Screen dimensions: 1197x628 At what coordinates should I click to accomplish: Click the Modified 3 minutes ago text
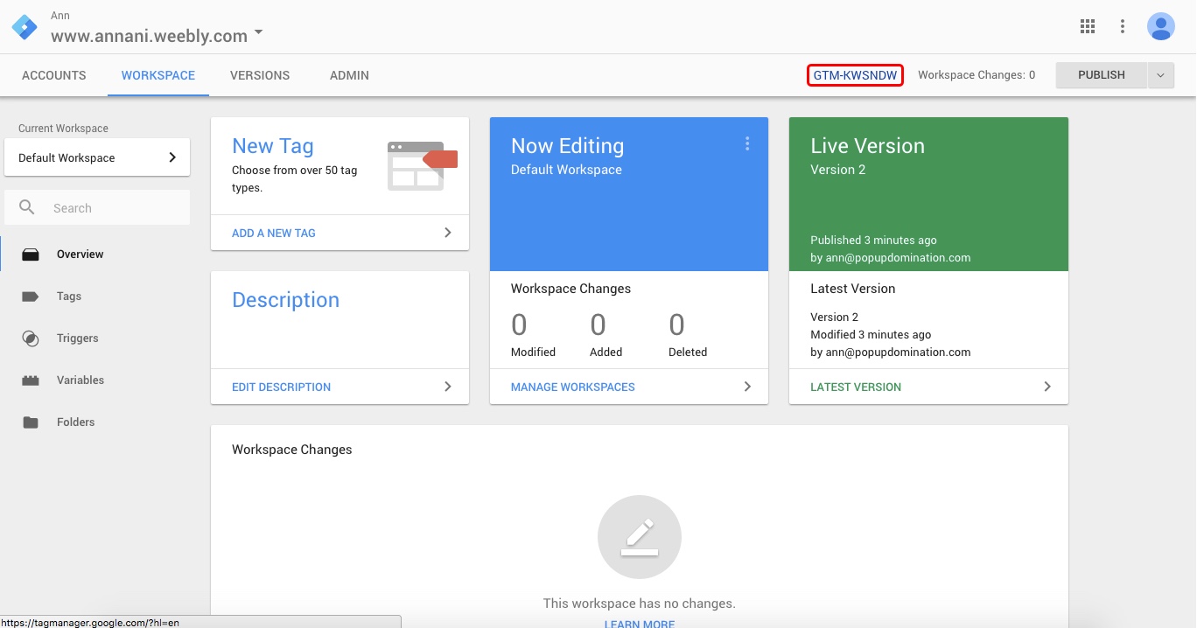pyautogui.click(x=871, y=334)
